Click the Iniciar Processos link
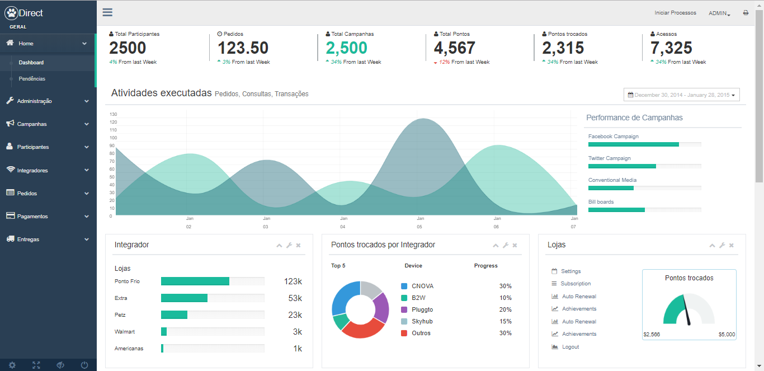Image resolution: width=764 pixels, height=371 pixels. 675,13
